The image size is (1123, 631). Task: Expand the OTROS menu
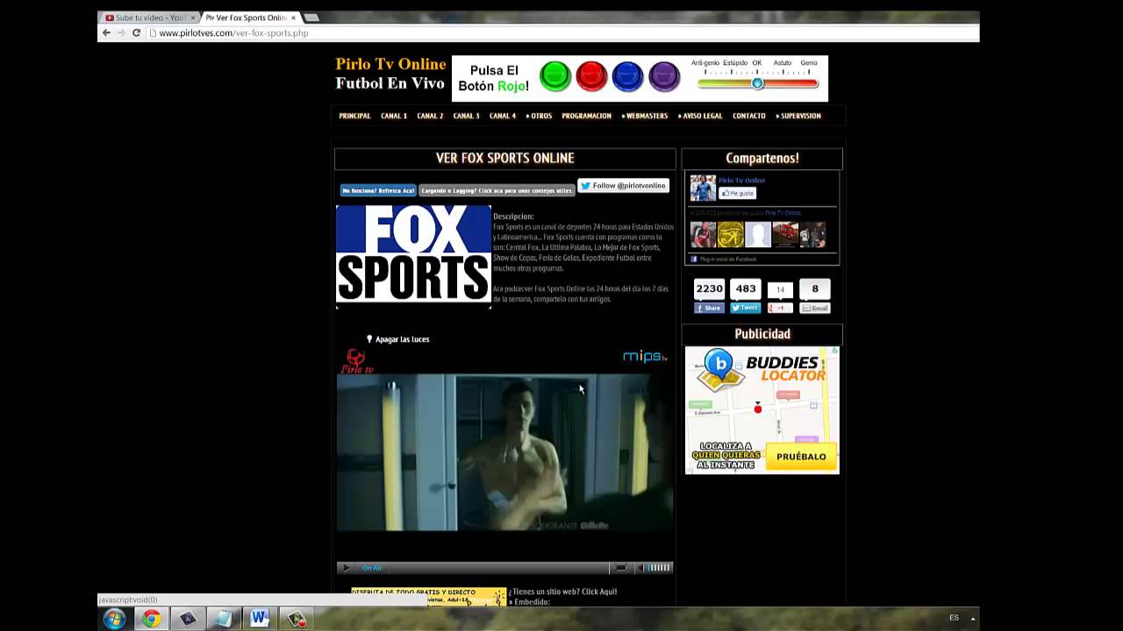click(539, 116)
